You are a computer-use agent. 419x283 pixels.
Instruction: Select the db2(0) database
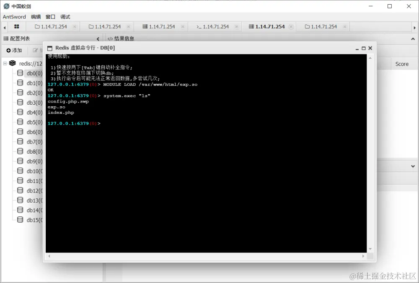coord(34,93)
